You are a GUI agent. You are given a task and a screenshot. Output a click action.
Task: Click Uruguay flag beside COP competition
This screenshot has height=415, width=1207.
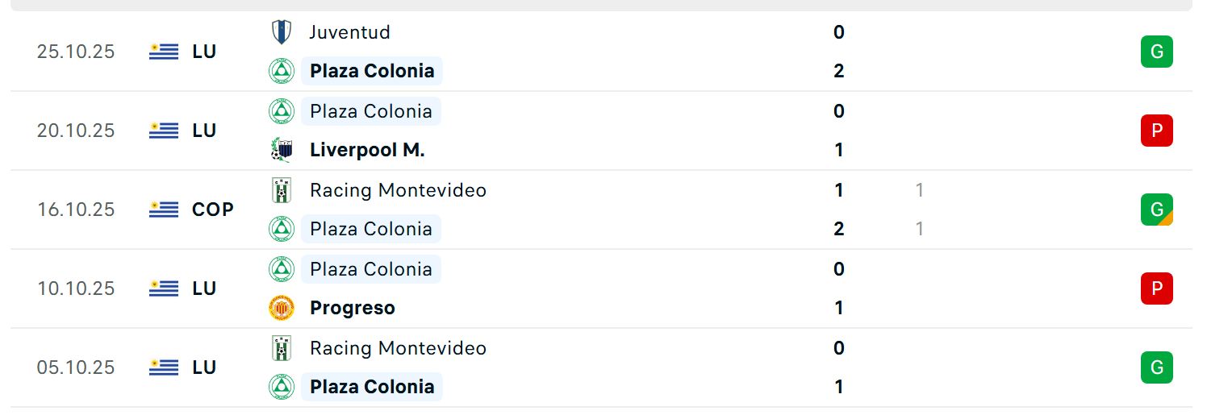pos(164,210)
